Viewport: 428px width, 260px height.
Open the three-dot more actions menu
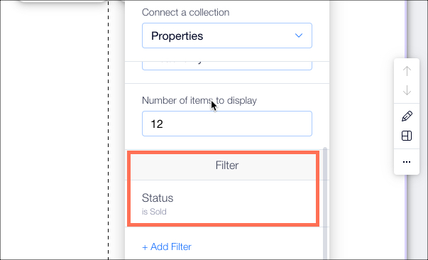[407, 162]
